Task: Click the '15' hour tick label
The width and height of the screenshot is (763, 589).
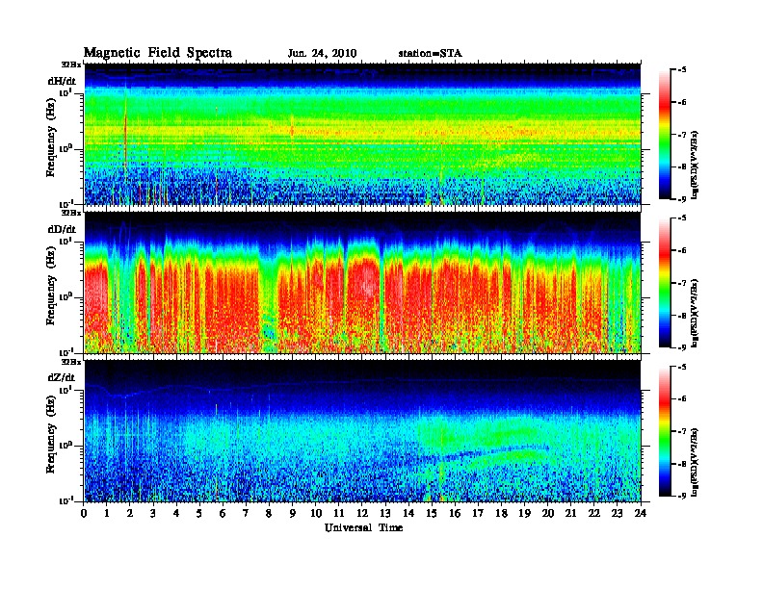Action: [x=432, y=513]
